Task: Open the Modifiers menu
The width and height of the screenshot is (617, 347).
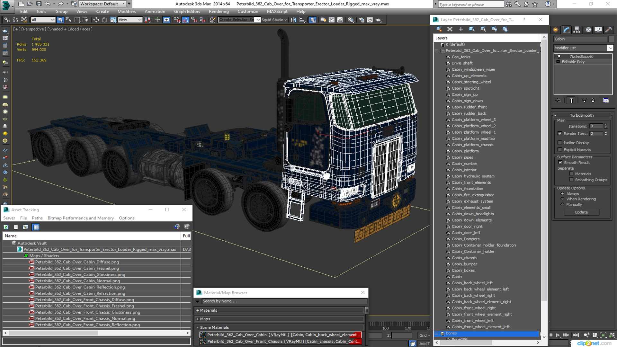Action: click(x=127, y=12)
